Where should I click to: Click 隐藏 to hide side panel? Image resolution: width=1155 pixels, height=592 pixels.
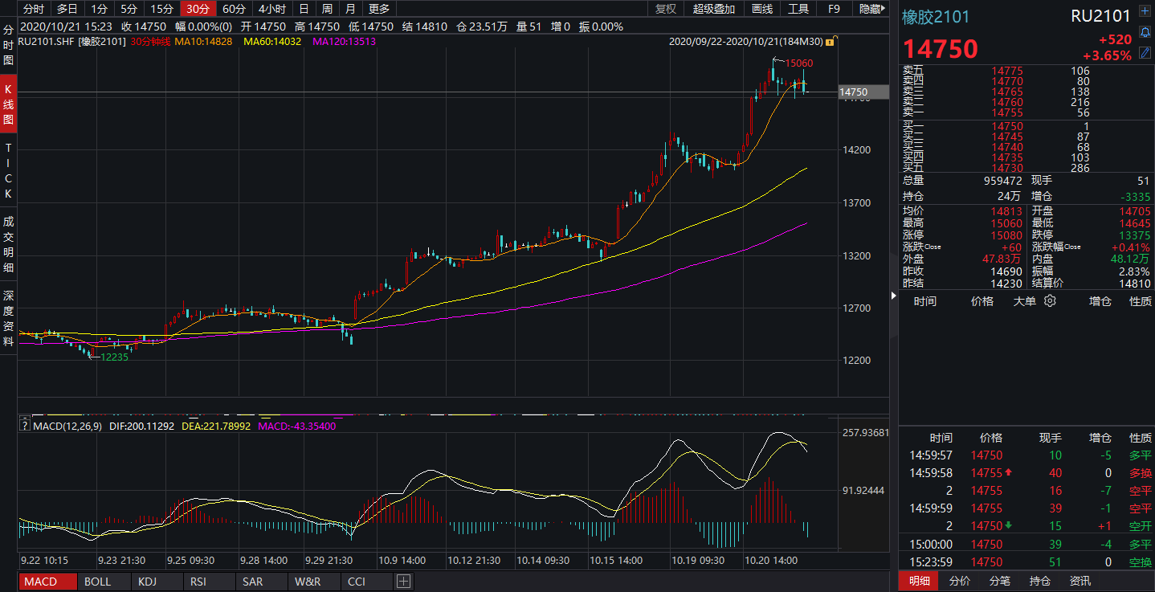point(871,9)
